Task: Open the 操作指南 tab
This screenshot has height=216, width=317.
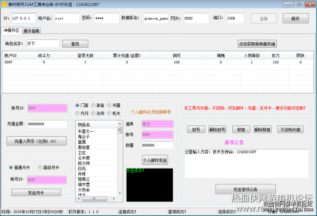Action: pos(31,31)
